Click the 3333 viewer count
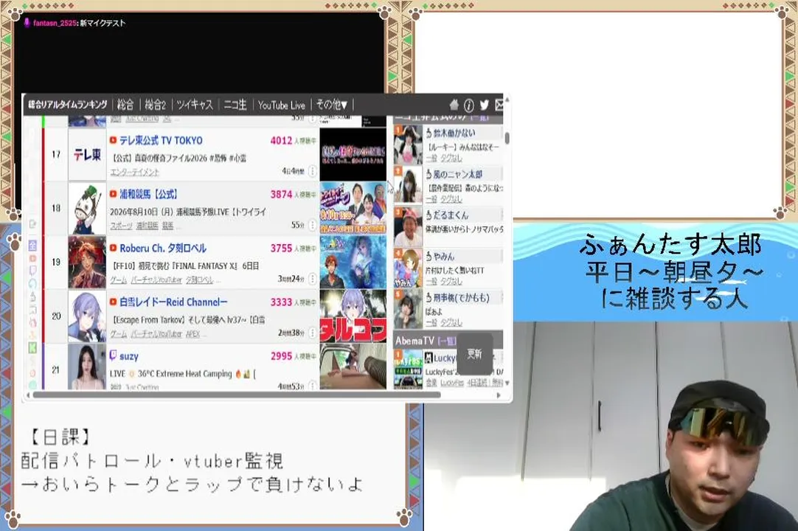Screen dimensions: 798x531 click(x=281, y=302)
